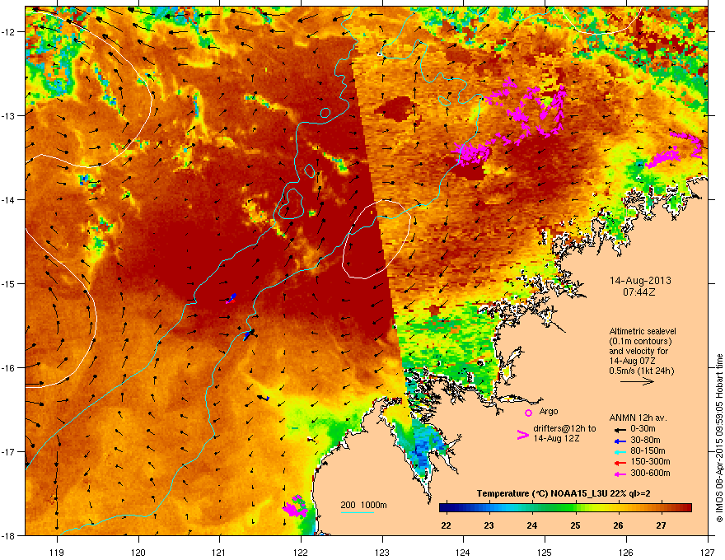Click the magenta Argo circle legend marker

[x=528, y=413]
